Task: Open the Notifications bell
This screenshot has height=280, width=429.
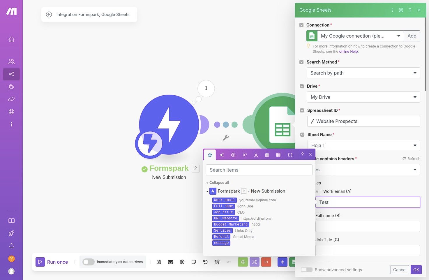Action: coord(11,246)
